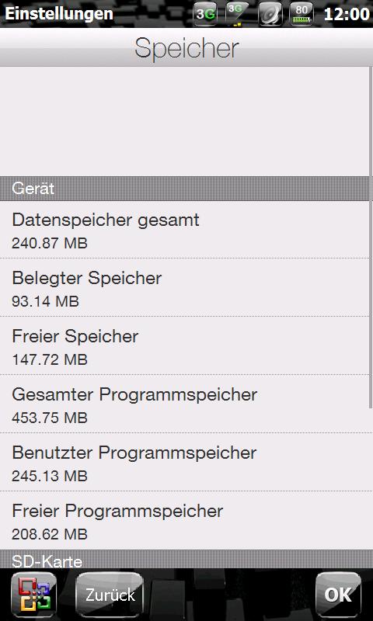This screenshot has height=621, width=373.
Task: Tap the Einstellungen title in top bar
Action: 58,14
